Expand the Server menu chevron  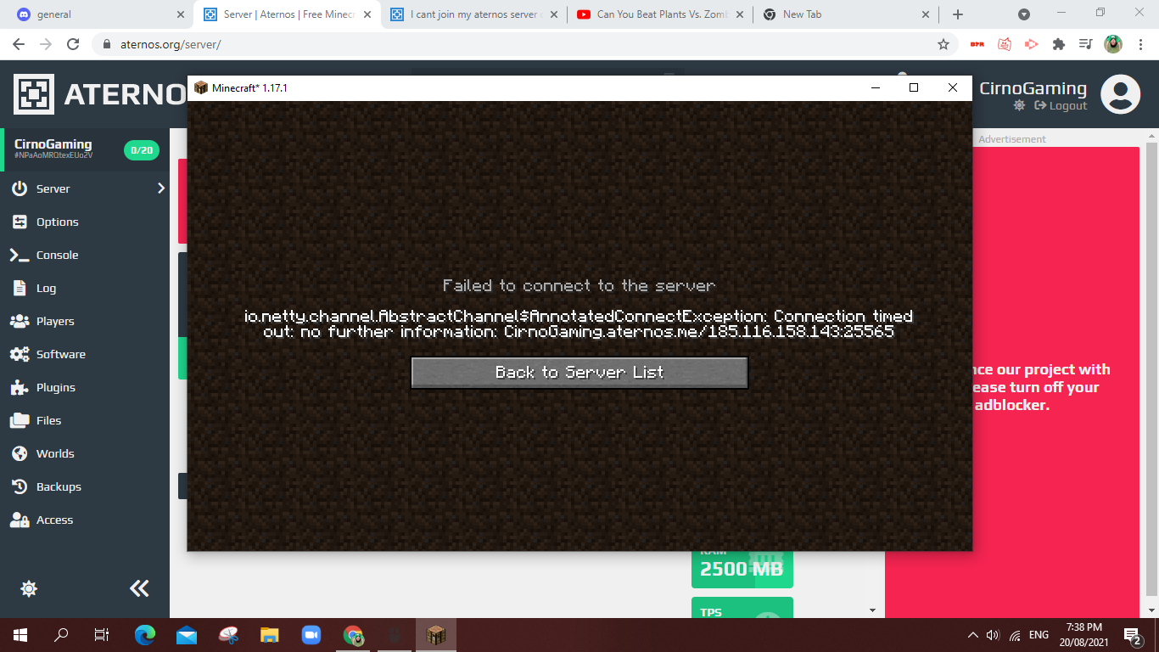(161, 188)
